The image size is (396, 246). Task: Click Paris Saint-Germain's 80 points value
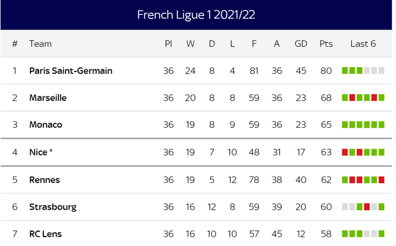pos(326,70)
